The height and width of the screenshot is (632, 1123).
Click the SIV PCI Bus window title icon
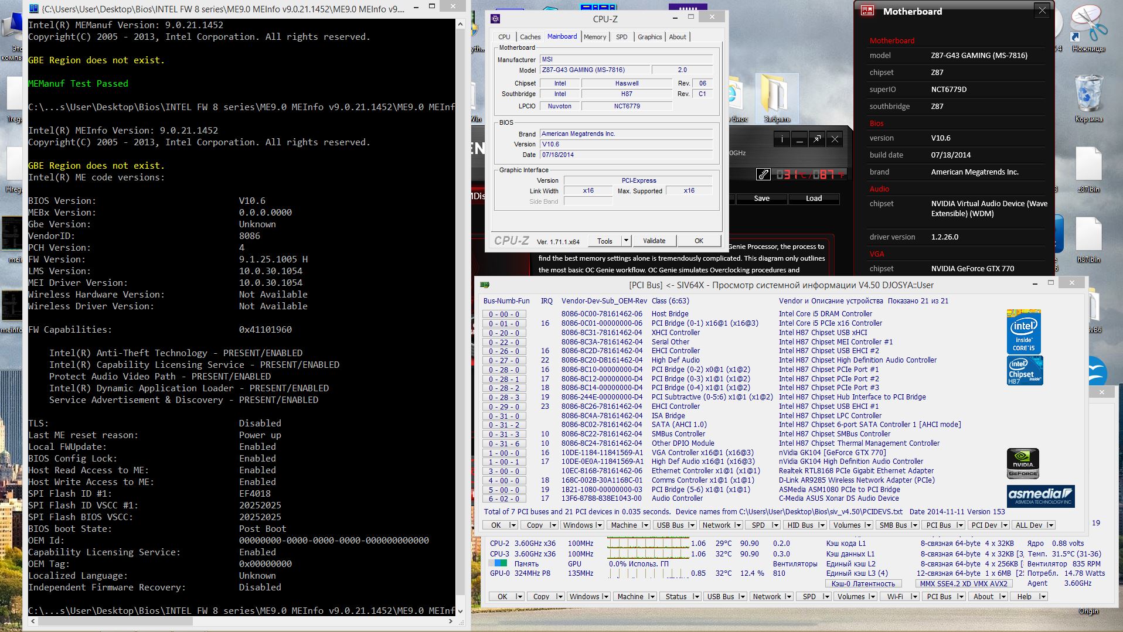[484, 285]
